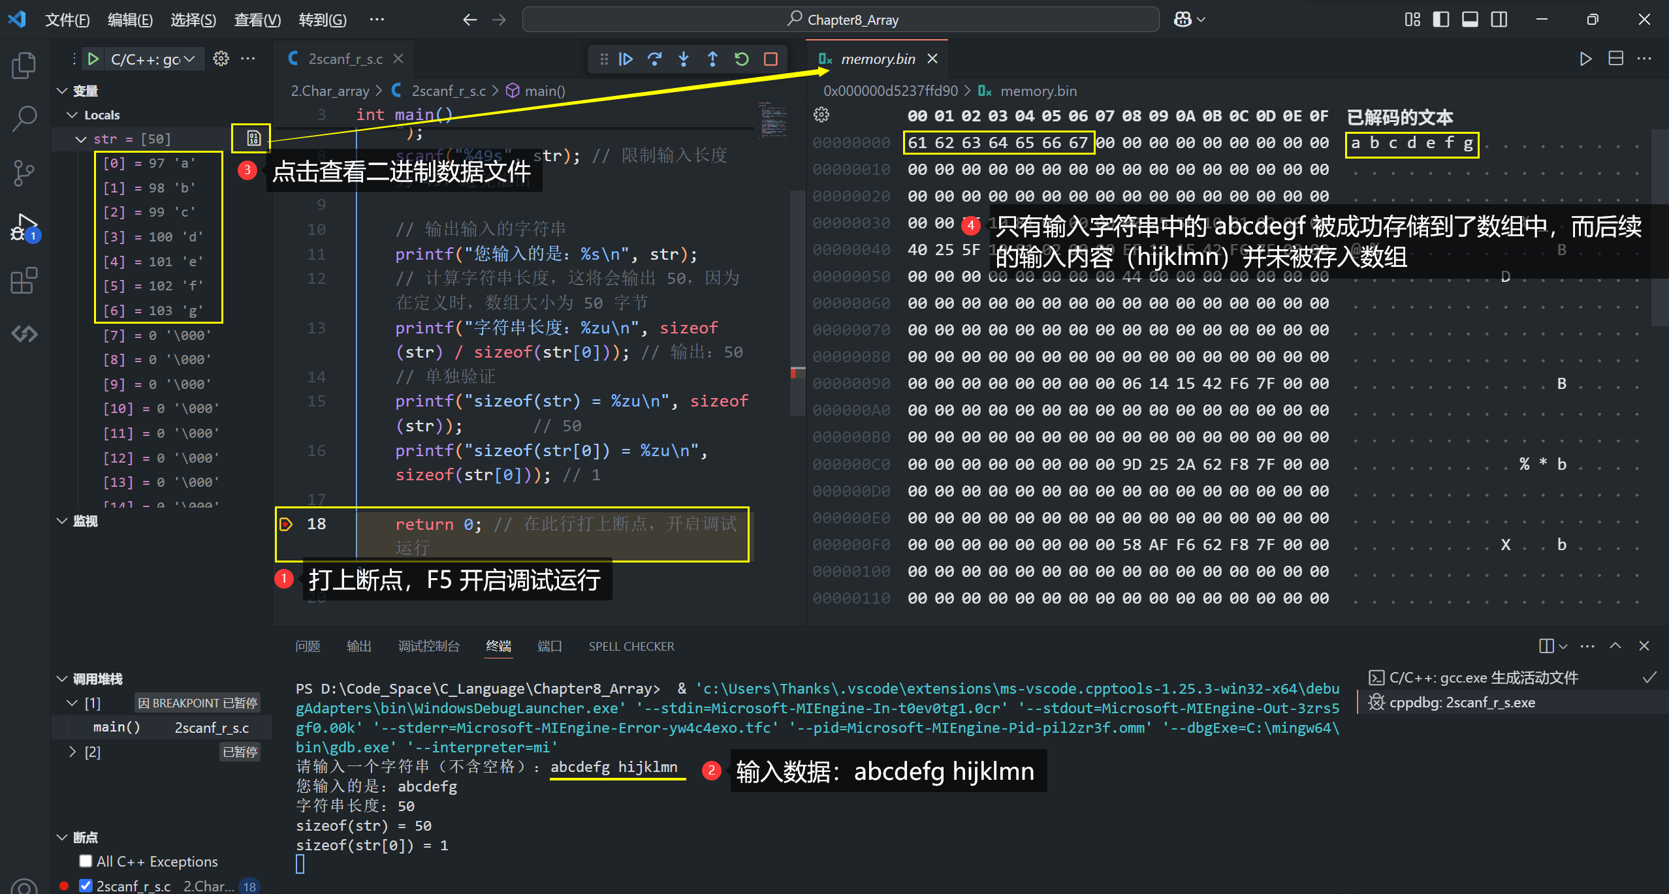The width and height of the screenshot is (1669, 894).
Task: Enable All C++ Exceptions checkbox
Action: 86,861
